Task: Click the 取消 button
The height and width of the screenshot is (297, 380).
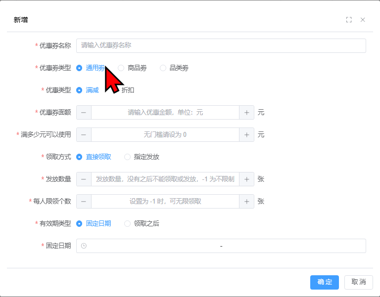Action: click(358, 282)
